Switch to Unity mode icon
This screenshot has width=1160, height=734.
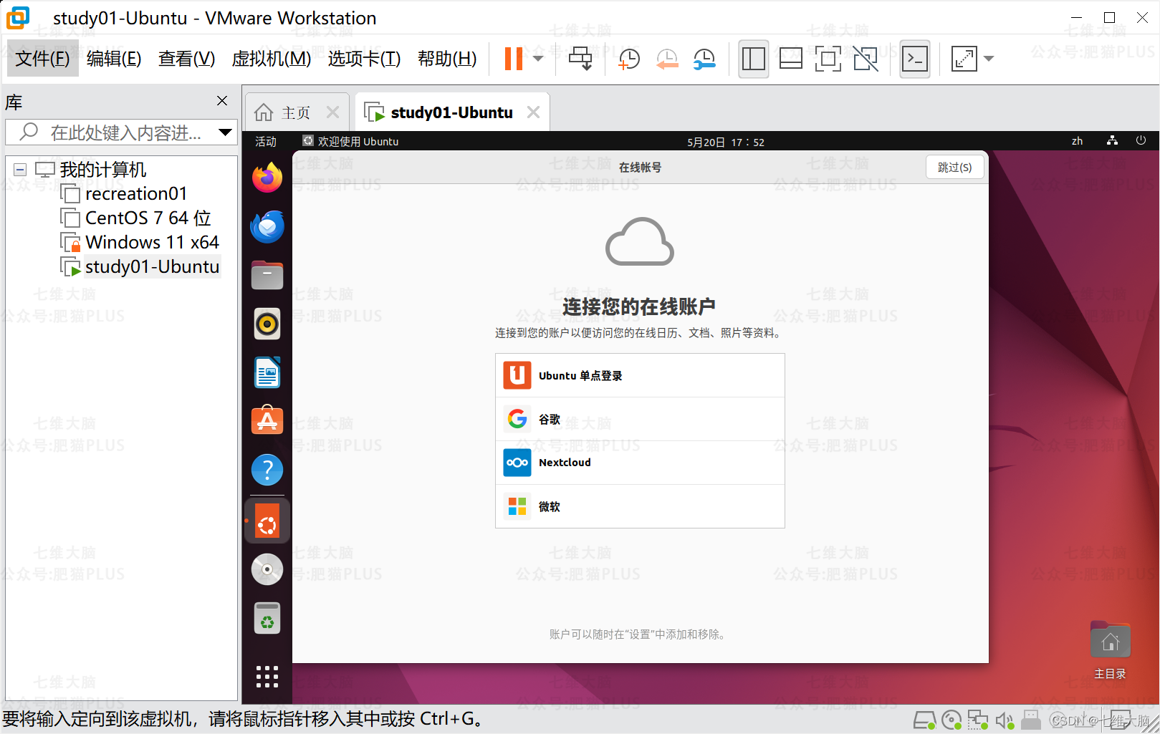point(866,59)
